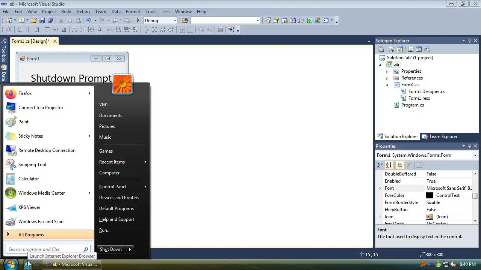Select Program.cs in Solution Explorer

pyautogui.click(x=413, y=105)
